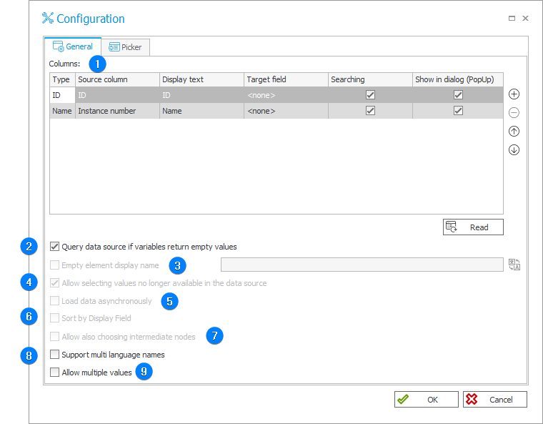Open the Picker tab
The height and width of the screenshot is (424, 543).
pos(125,47)
